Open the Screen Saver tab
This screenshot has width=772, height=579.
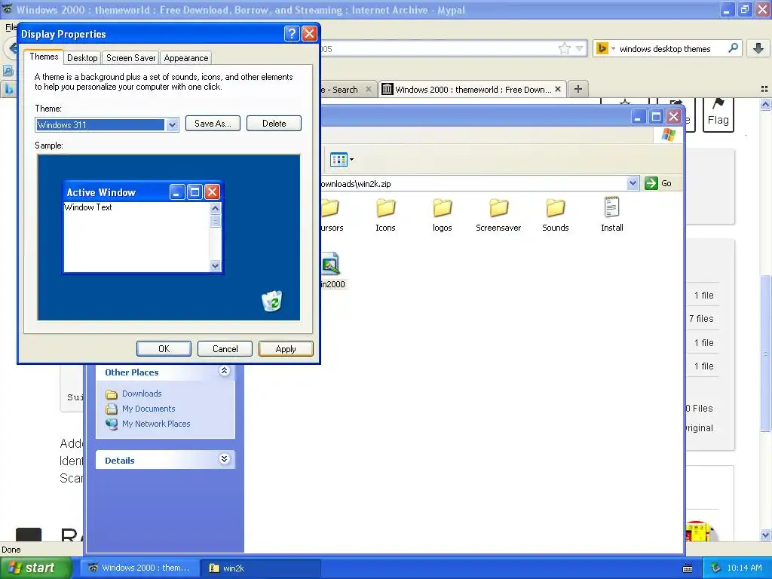click(131, 58)
